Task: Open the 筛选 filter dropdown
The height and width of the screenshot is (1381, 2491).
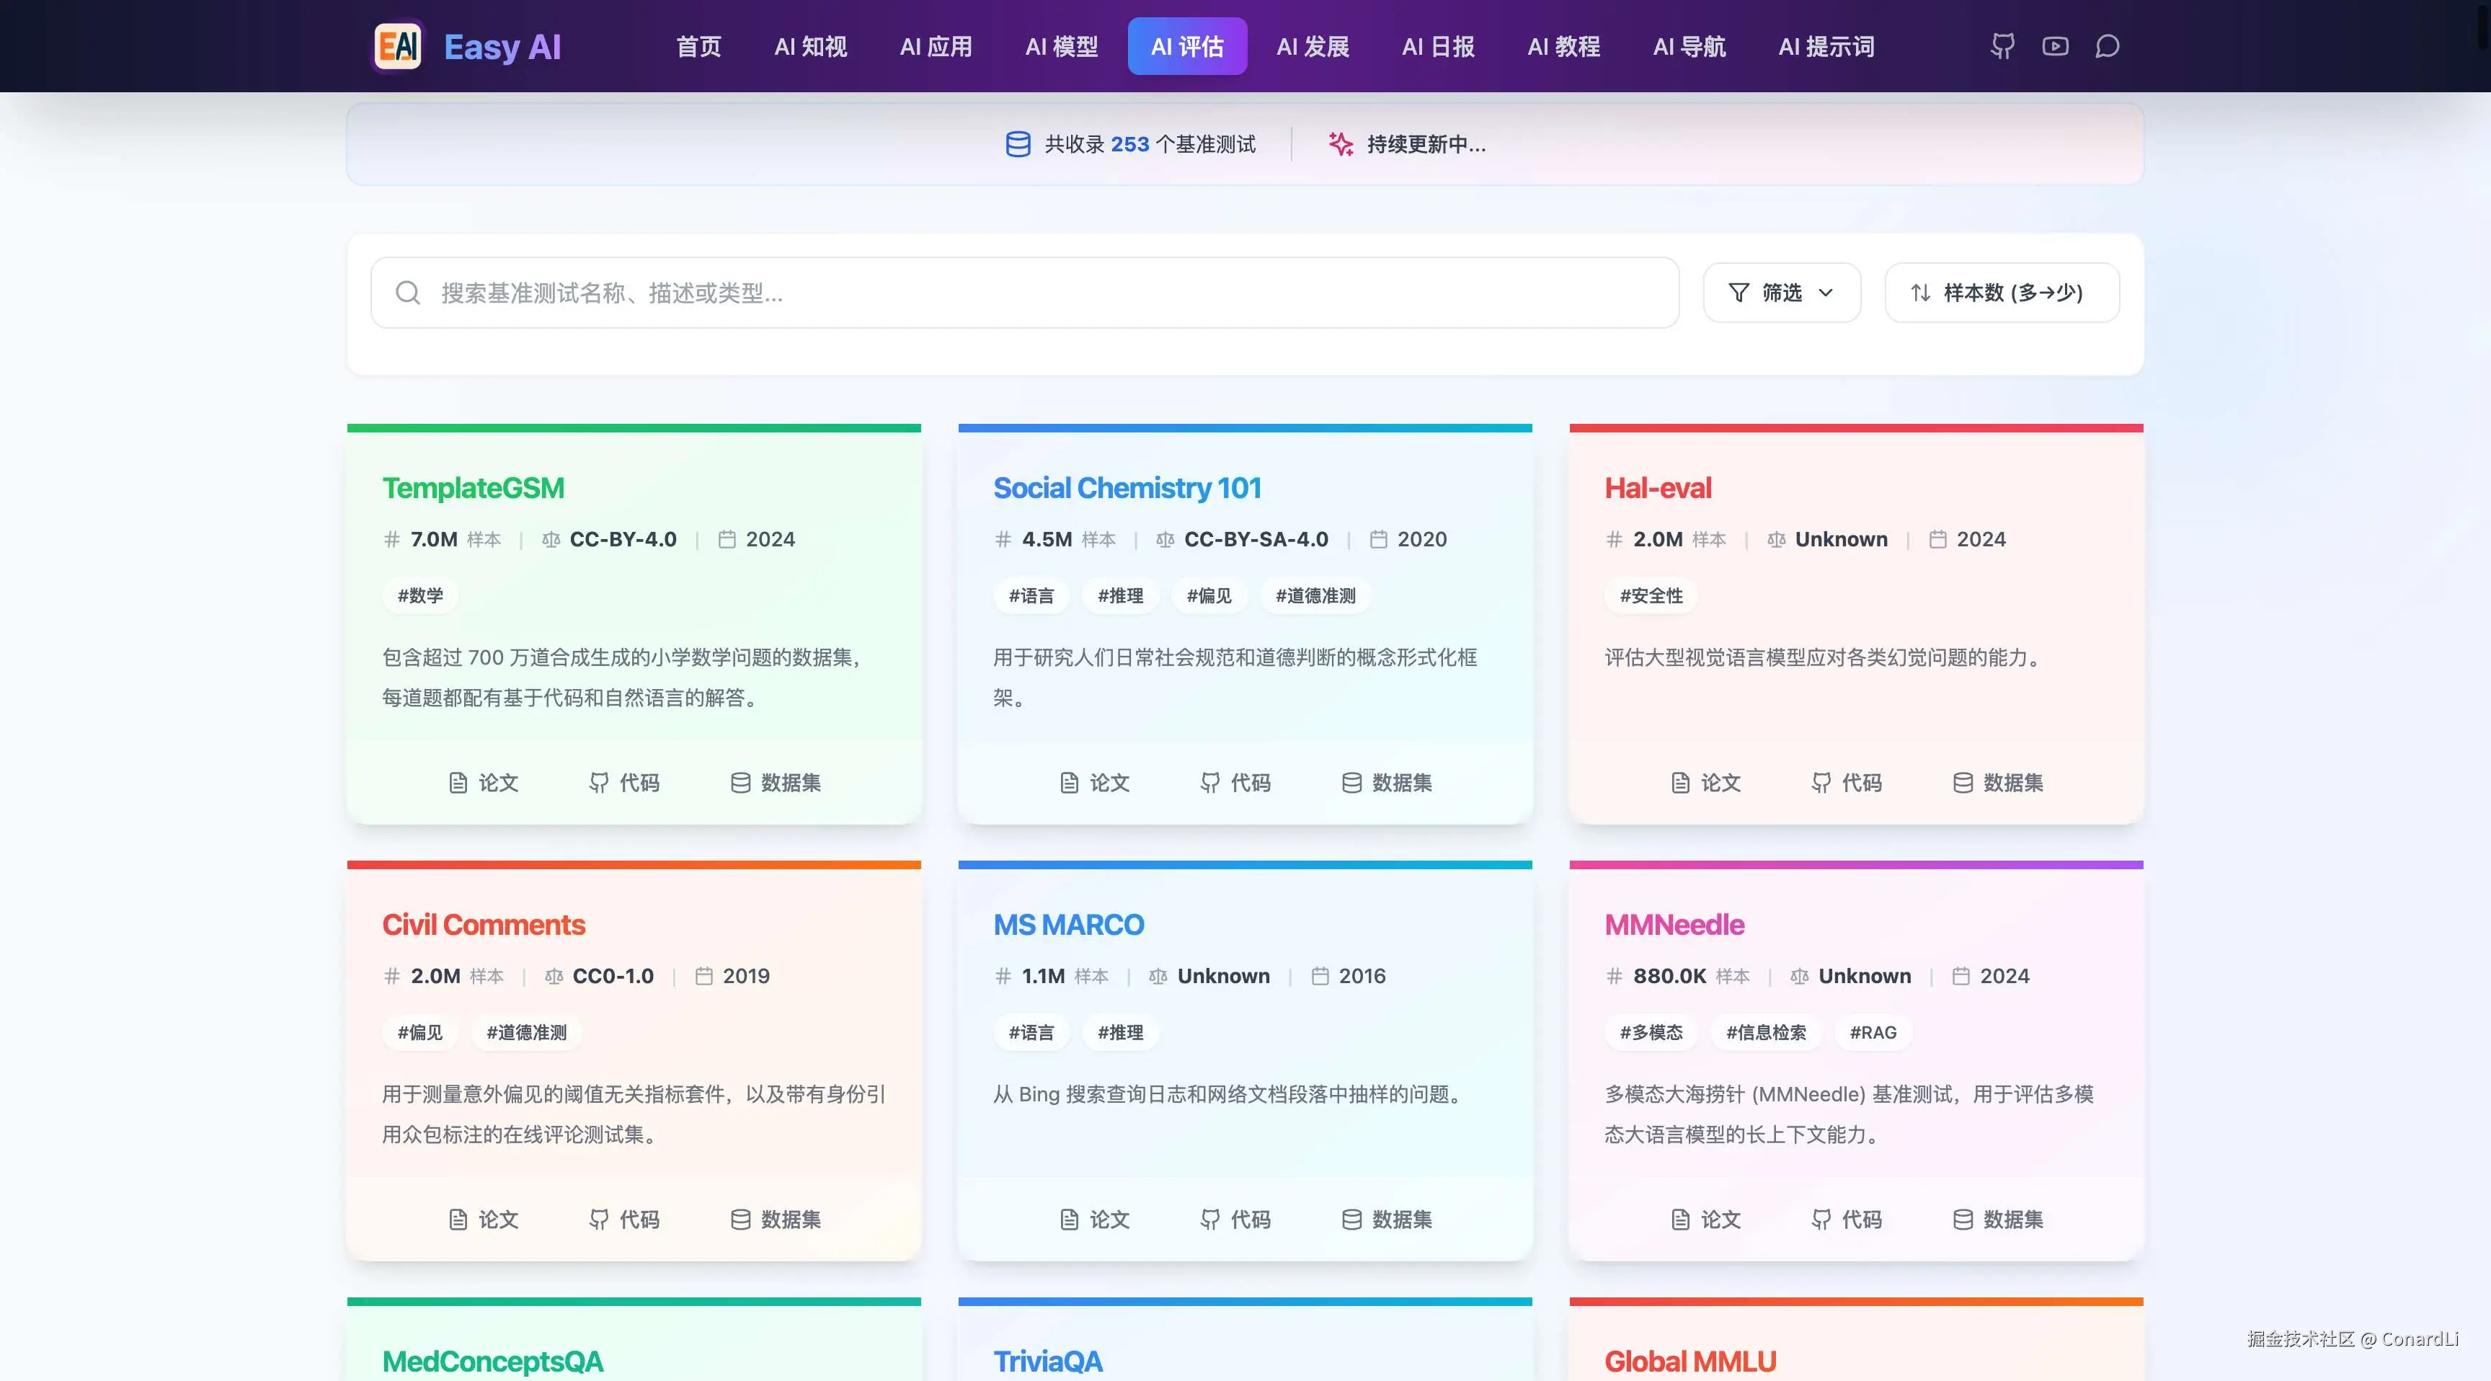Action: point(1781,292)
